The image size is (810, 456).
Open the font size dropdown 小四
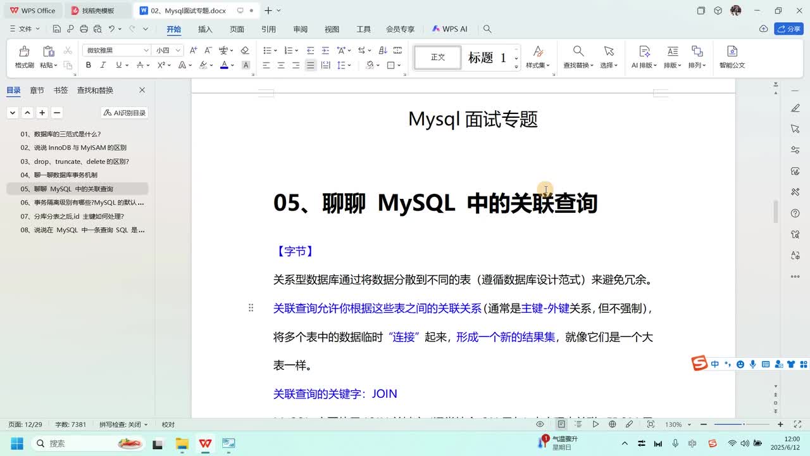[x=178, y=51]
